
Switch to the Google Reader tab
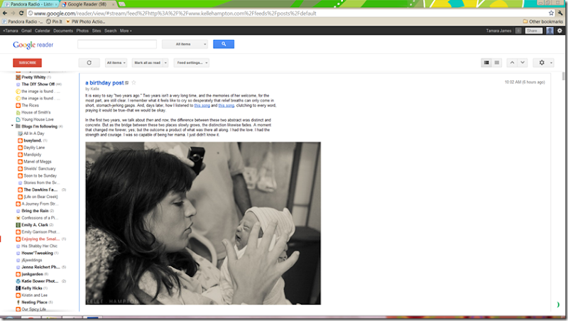coord(87,4)
